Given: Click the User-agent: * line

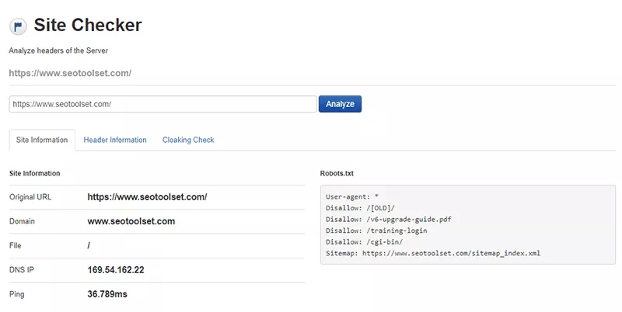Looking at the screenshot, I should [x=352, y=196].
